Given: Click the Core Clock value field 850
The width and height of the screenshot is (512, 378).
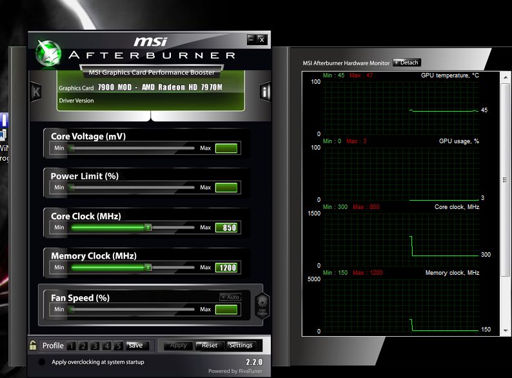Looking at the screenshot, I should point(226,228).
